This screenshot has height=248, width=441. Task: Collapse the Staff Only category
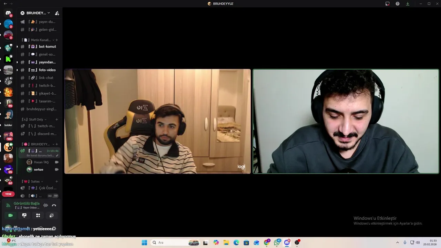34,120
